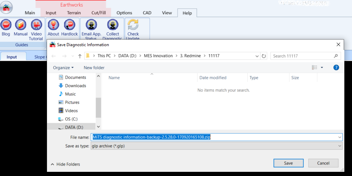Go to 3. Redmine breadcrumb
The image size is (352, 176).
coord(190,56)
